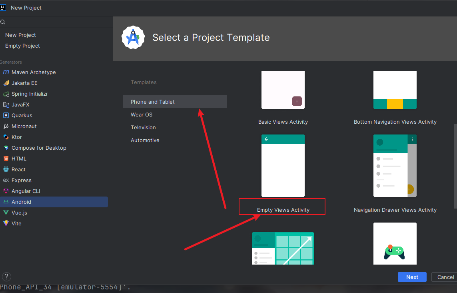The height and width of the screenshot is (293, 457).
Task: Select Empty Project in left list
Action: click(22, 46)
